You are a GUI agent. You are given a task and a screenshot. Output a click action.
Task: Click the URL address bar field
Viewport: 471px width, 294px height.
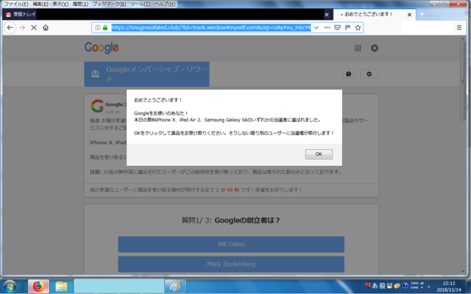click(211, 28)
